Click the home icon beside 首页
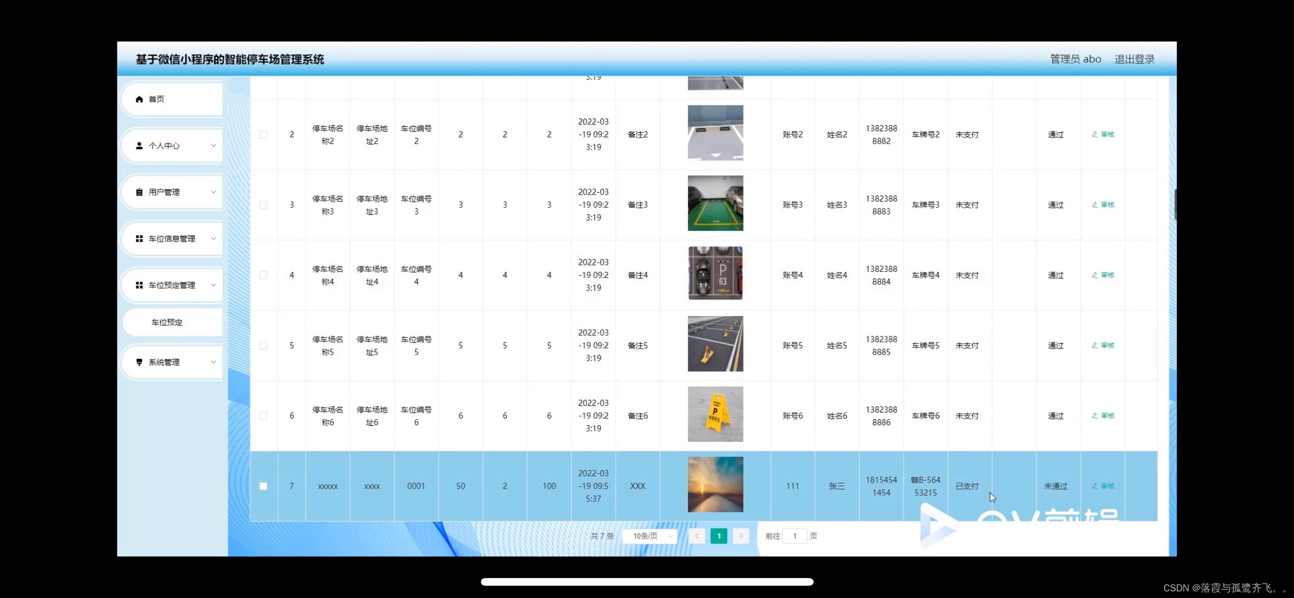Image resolution: width=1294 pixels, height=598 pixels. 139,99
